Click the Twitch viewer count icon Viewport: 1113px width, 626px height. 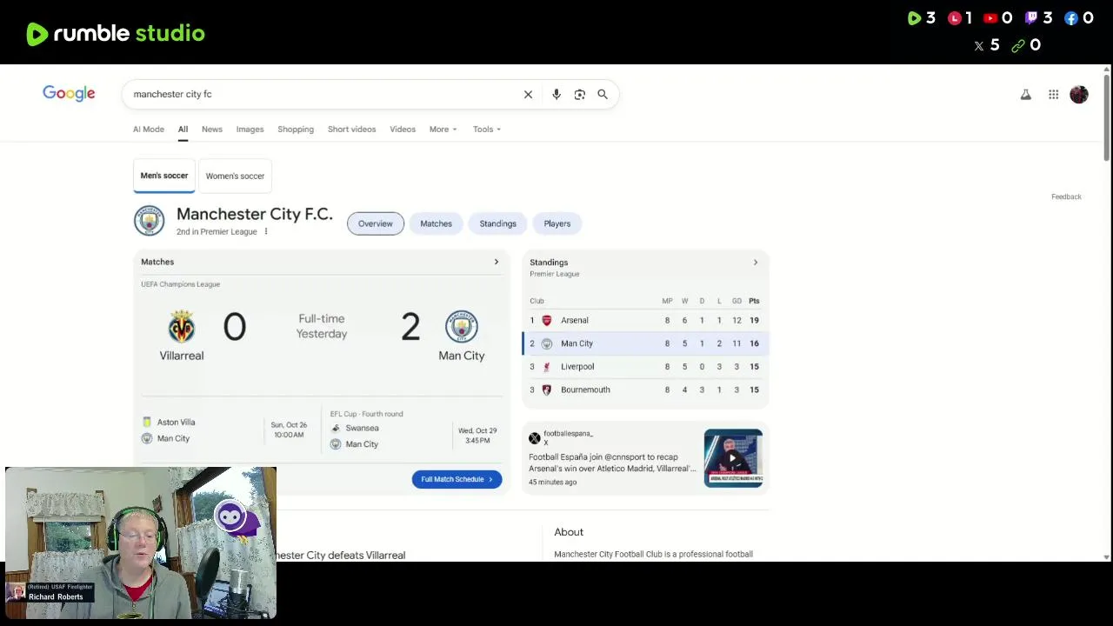point(1031,18)
